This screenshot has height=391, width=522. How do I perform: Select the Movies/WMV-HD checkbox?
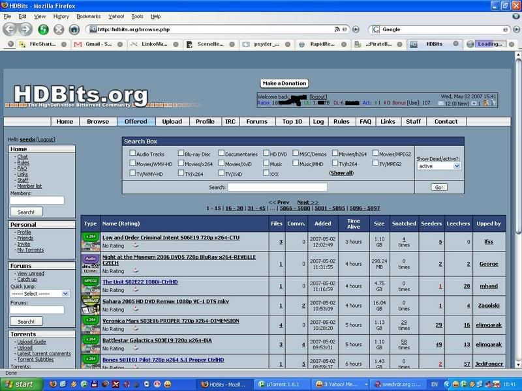coord(132,163)
